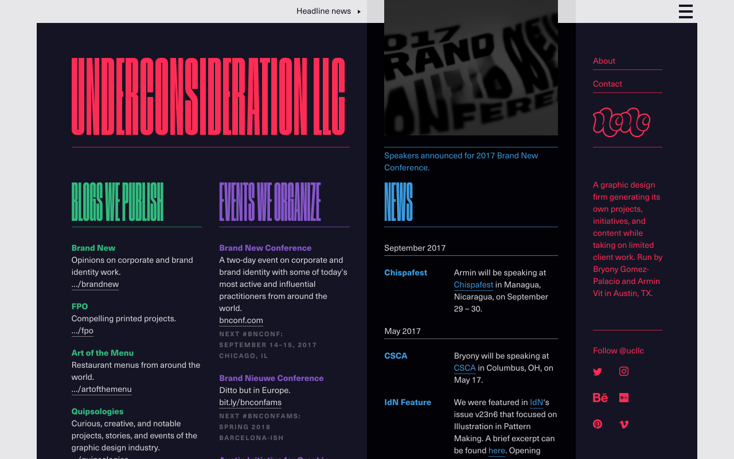Open the Speakers announced headline link
This screenshot has width=734, height=459.
click(x=461, y=161)
